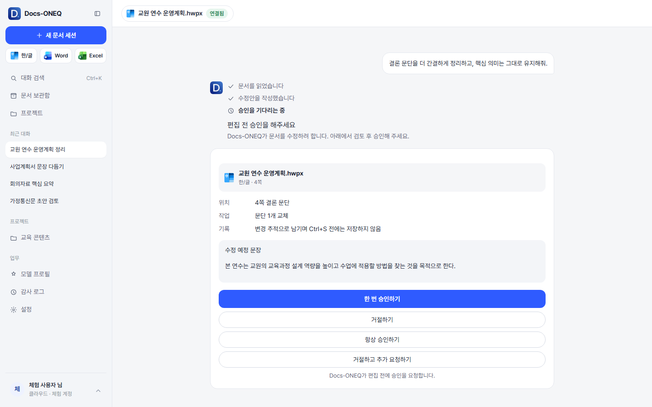
Task: Open the 가정통신문 초안 검토 conversation
Action: (x=56, y=201)
